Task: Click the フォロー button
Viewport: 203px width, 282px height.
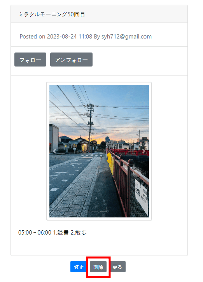Action: (x=30, y=60)
